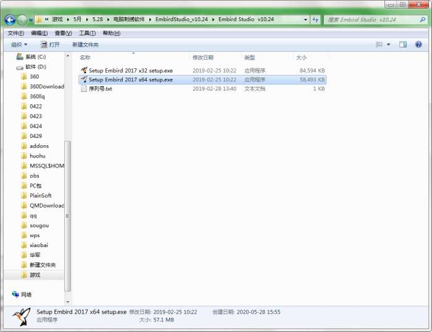432x332 pixels.
Task: Open the 360Download folder in tree
Action: pos(43,86)
